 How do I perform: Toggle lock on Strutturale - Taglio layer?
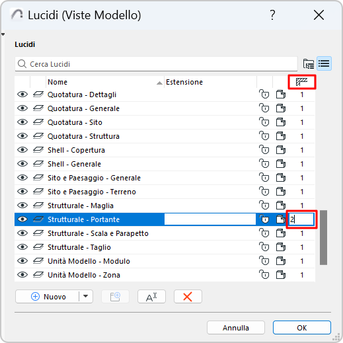(264, 247)
